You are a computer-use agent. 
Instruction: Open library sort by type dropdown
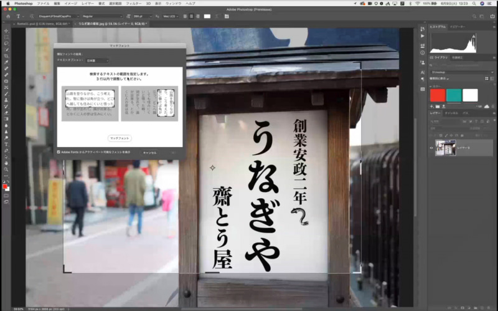pos(439,79)
